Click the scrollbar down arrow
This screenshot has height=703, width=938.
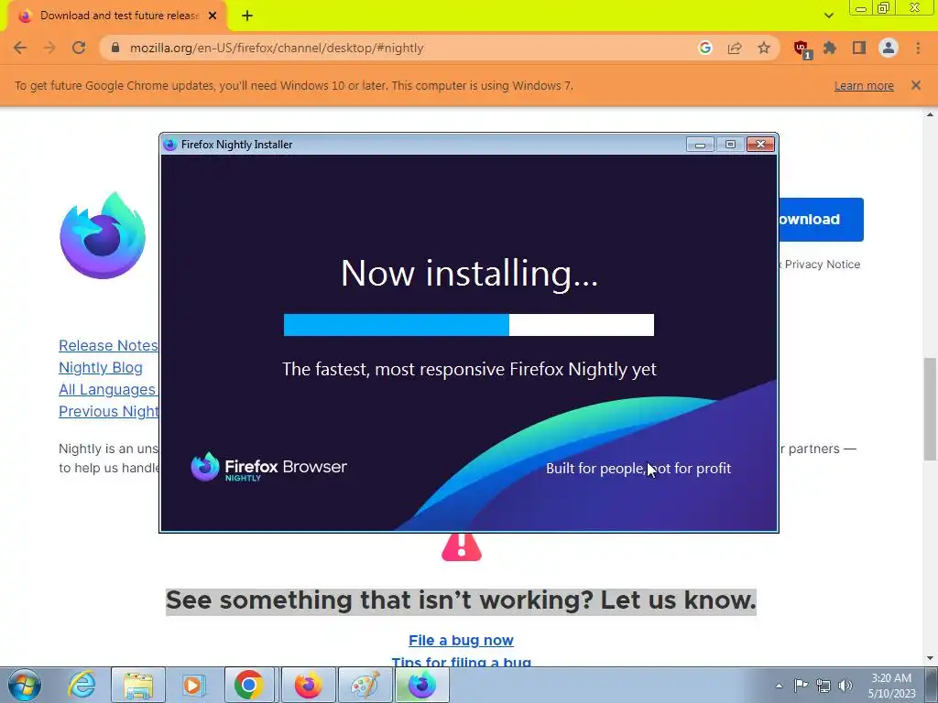[x=930, y=659]
